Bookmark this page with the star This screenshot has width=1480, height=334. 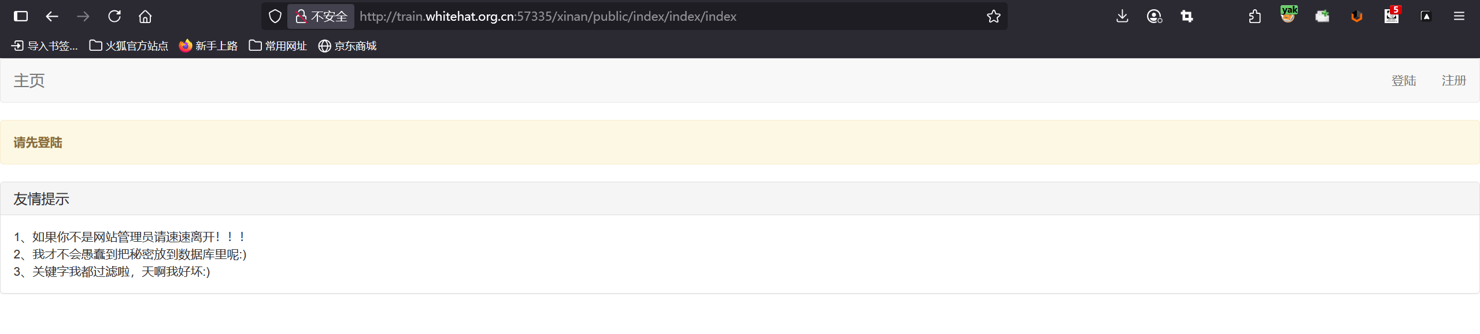click(x=993, y=16)
